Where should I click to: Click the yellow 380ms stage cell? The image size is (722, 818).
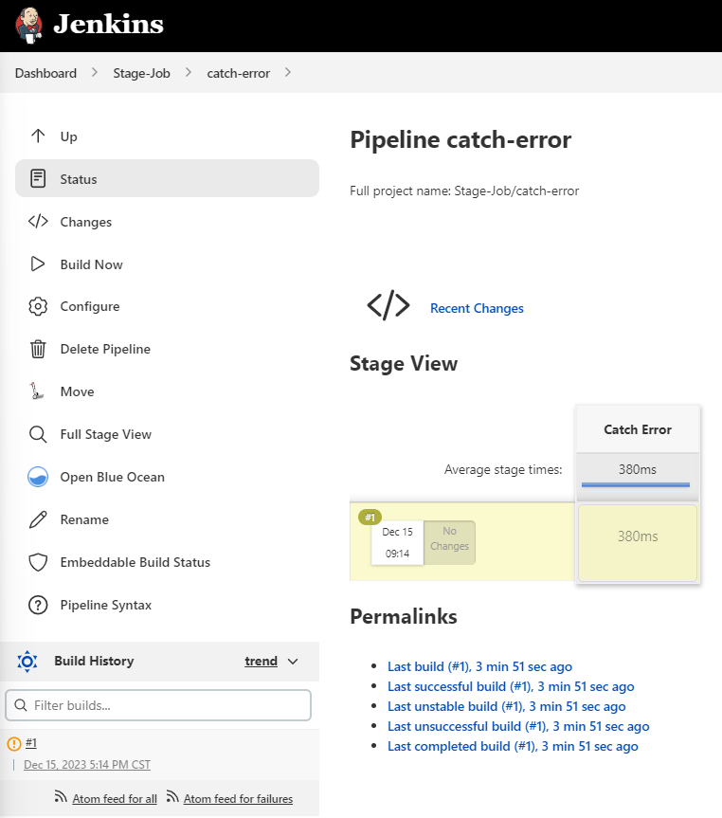pyautogui.click(x=637, y=536)
